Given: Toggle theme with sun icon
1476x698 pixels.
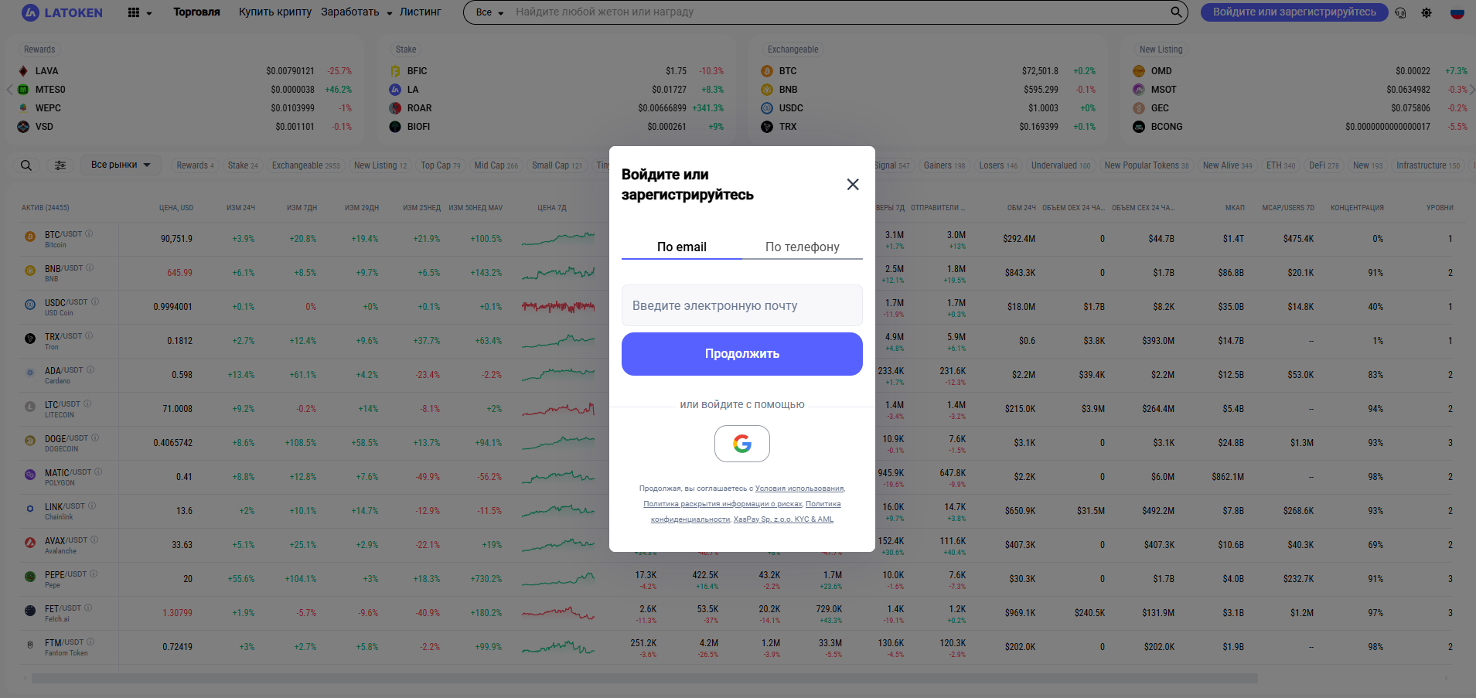Looking at the screenshot, I should pyautogui.click(x=1427, y=13).
